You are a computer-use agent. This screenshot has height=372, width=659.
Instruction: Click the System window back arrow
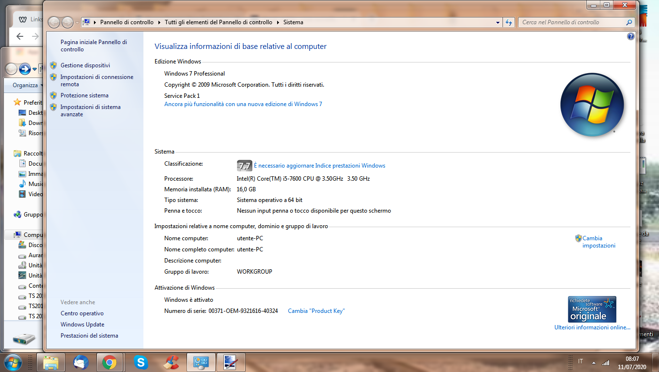tap(54, 22)
